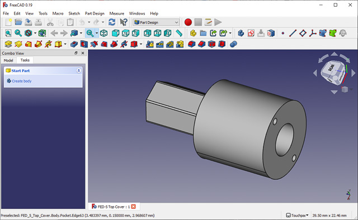Go back with left arrow
The width and height of the screenshot is (358, 220).
click(54, 34)
